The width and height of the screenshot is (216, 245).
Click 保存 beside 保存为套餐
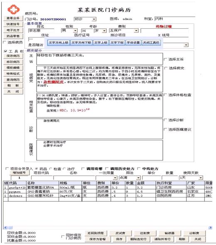tap(119, 239)
